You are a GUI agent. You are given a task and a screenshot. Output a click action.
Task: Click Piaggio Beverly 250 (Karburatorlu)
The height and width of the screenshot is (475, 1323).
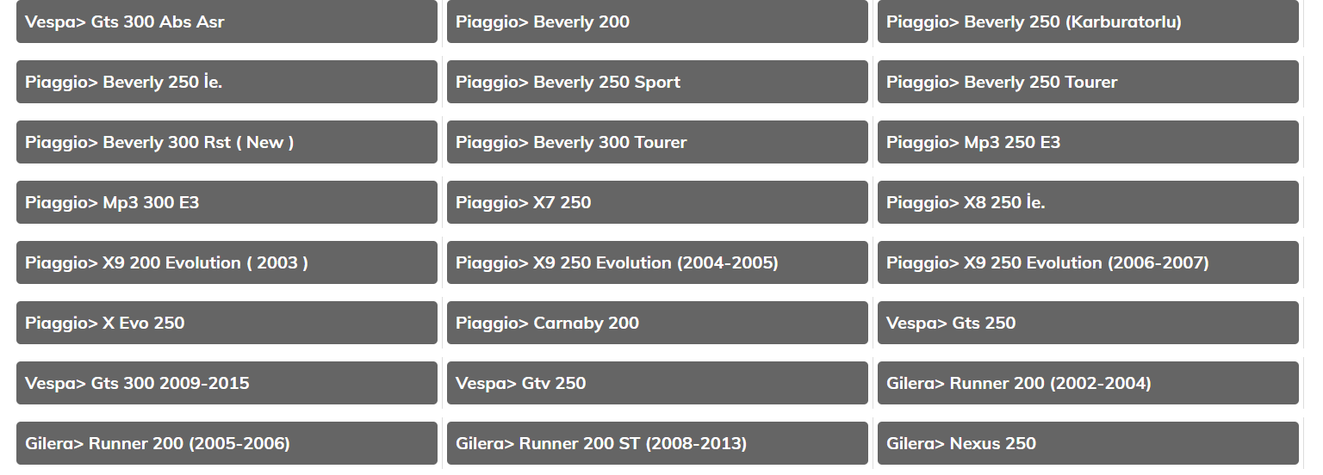tap(1088, 22)
